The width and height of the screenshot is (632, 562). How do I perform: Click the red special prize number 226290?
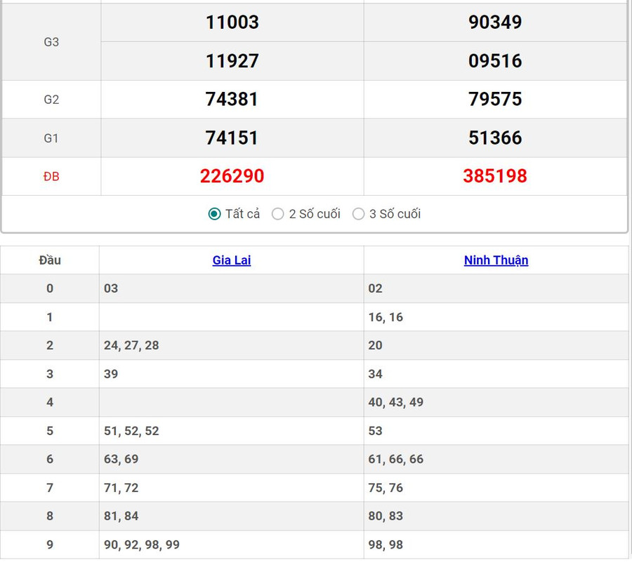coord(232,176)
